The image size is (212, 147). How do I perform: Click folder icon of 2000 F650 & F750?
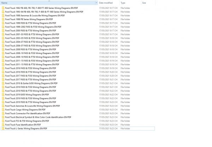3,31
